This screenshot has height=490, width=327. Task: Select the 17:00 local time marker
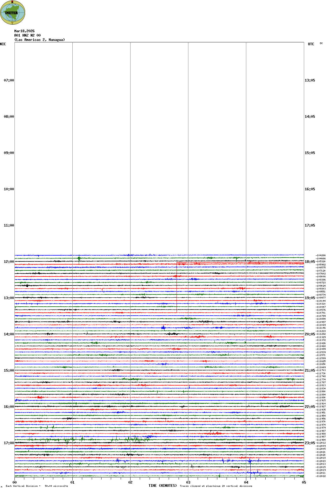pyautogui.click(x=9, y=443)
